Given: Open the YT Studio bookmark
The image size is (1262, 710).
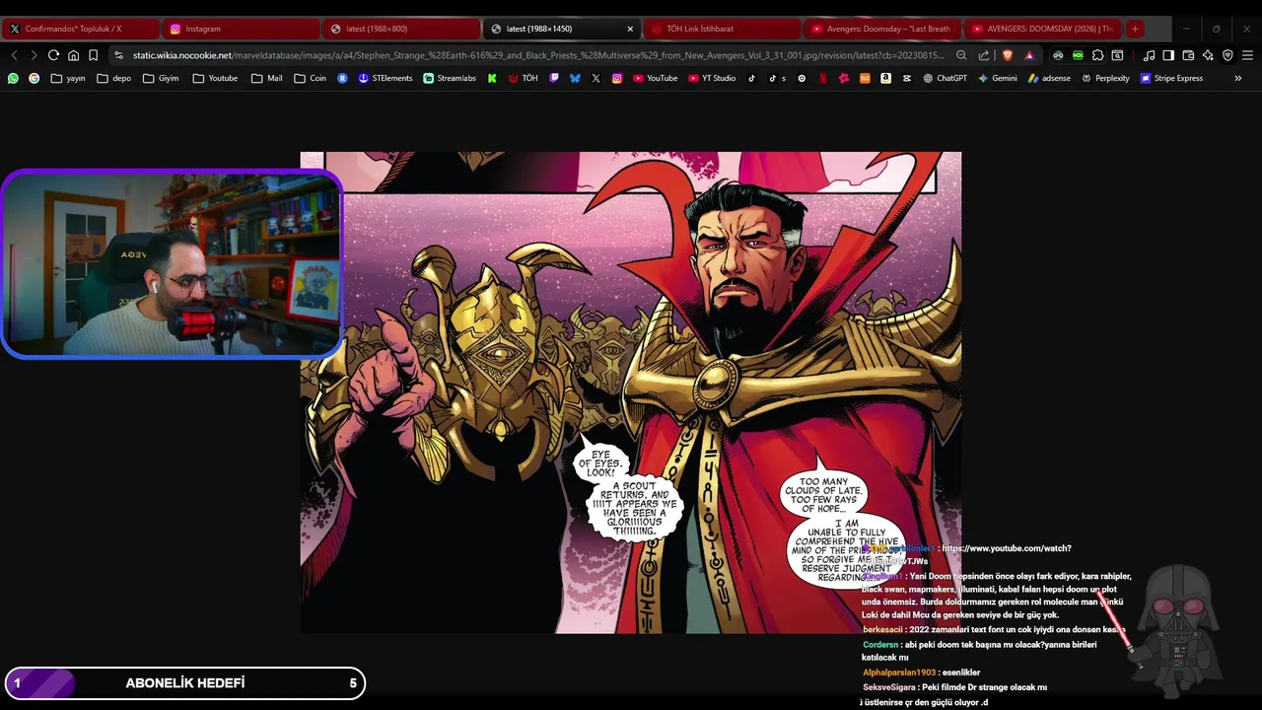Looking at the screenshot, I should pyautogui.click(x=712, y=78).
